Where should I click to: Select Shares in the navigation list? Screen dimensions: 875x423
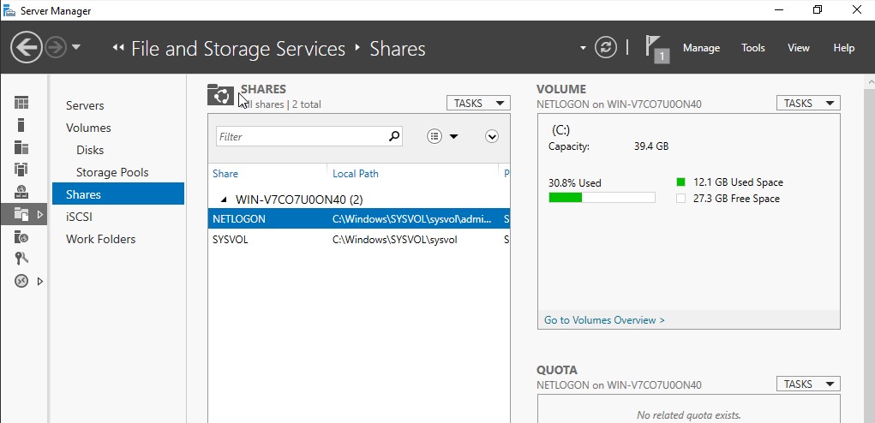(118, 194)
